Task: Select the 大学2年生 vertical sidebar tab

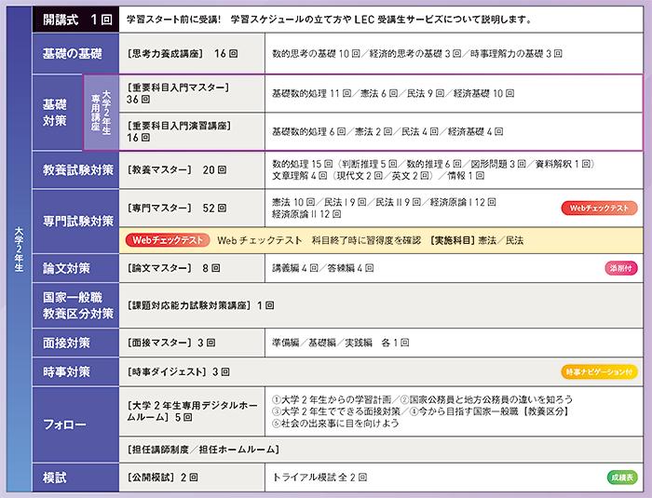Action: [x=17, y=249]
